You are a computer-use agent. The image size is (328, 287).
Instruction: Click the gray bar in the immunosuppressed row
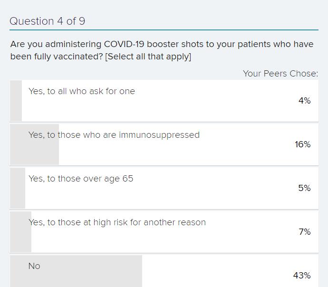[35, 144]
